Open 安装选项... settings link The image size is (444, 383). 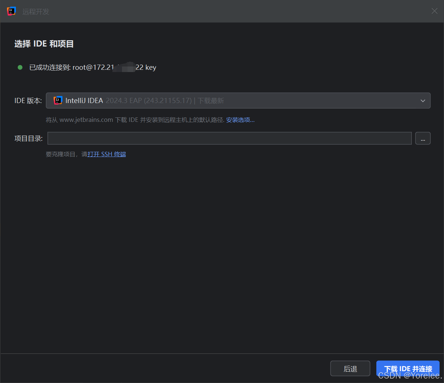click(240, 119)
